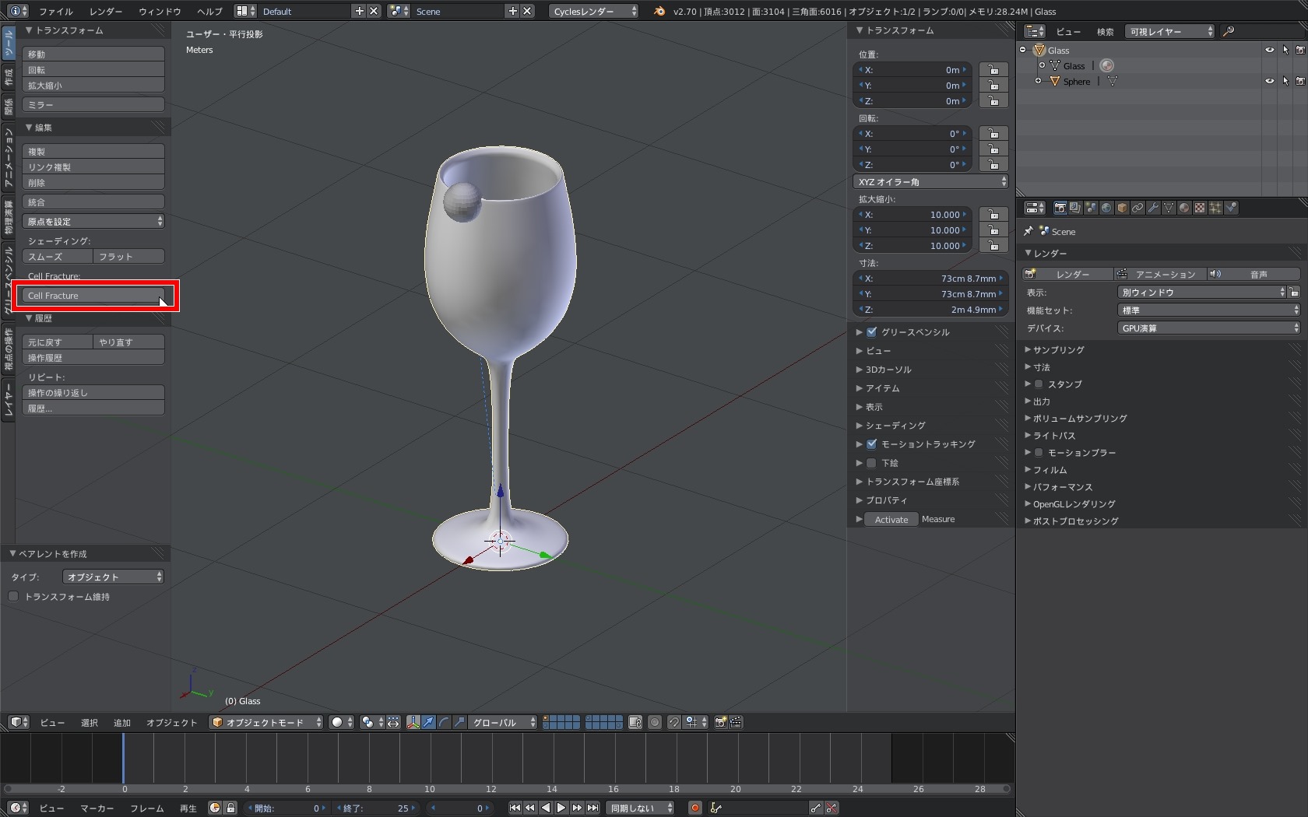Viewport: 1308px width, 817px height.
Task: Open the レンダー menu in the header
Action: click(105, 12)
